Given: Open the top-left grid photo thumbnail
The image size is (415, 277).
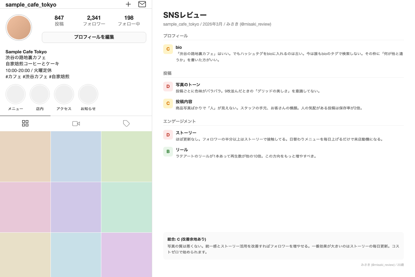Looking at the screenshot, I should 25,157.
